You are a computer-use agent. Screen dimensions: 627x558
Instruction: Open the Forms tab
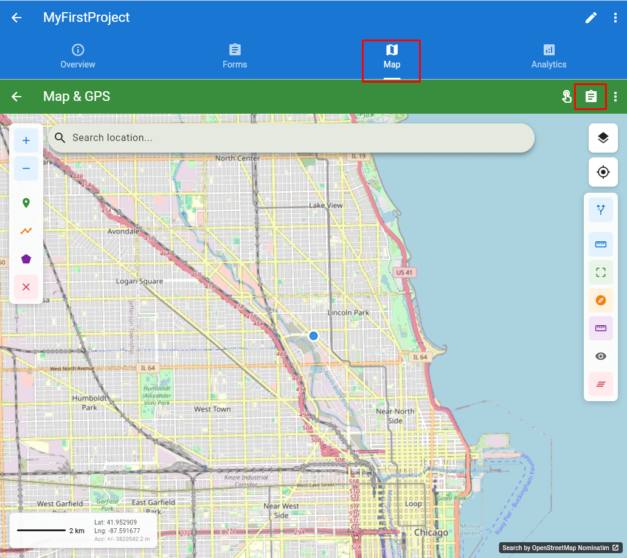coord(235,56)
